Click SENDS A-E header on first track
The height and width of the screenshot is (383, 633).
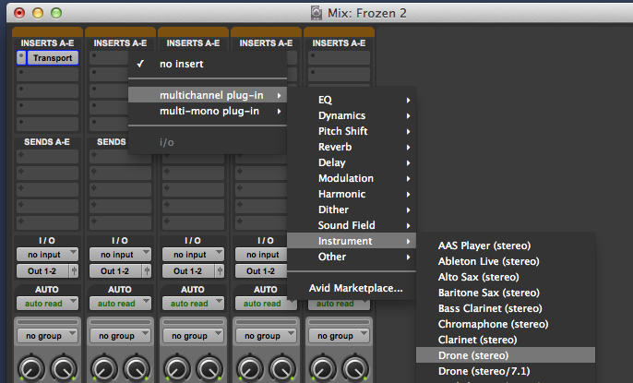coord(47,142)
